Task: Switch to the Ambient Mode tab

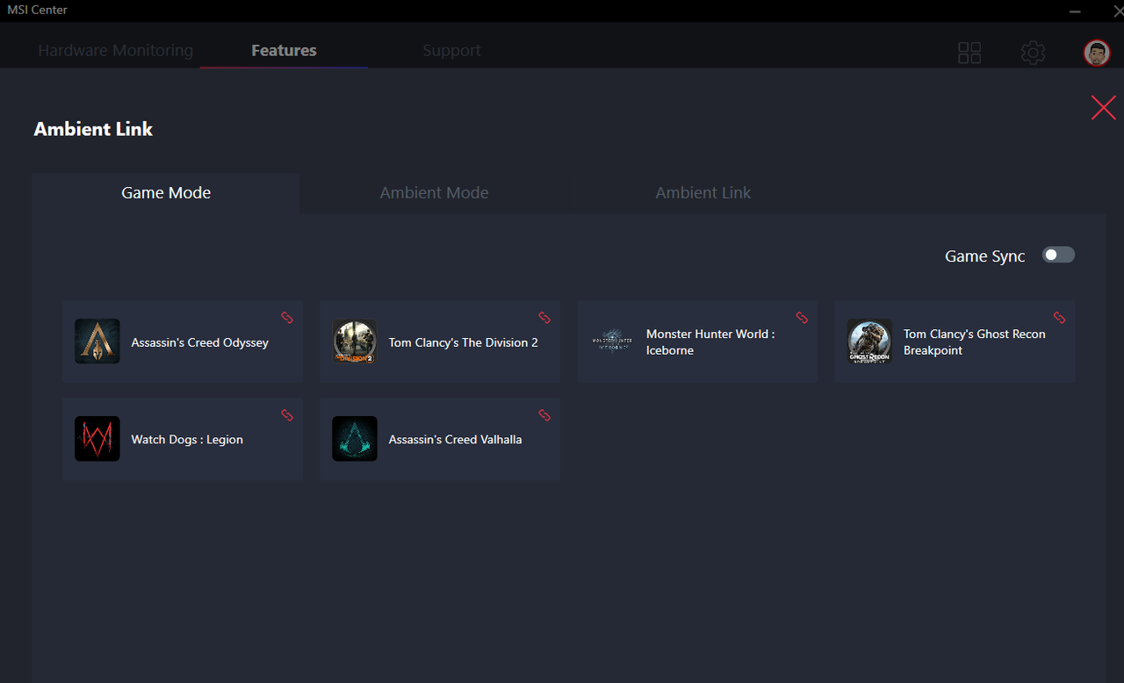Action: click(434, 193)
